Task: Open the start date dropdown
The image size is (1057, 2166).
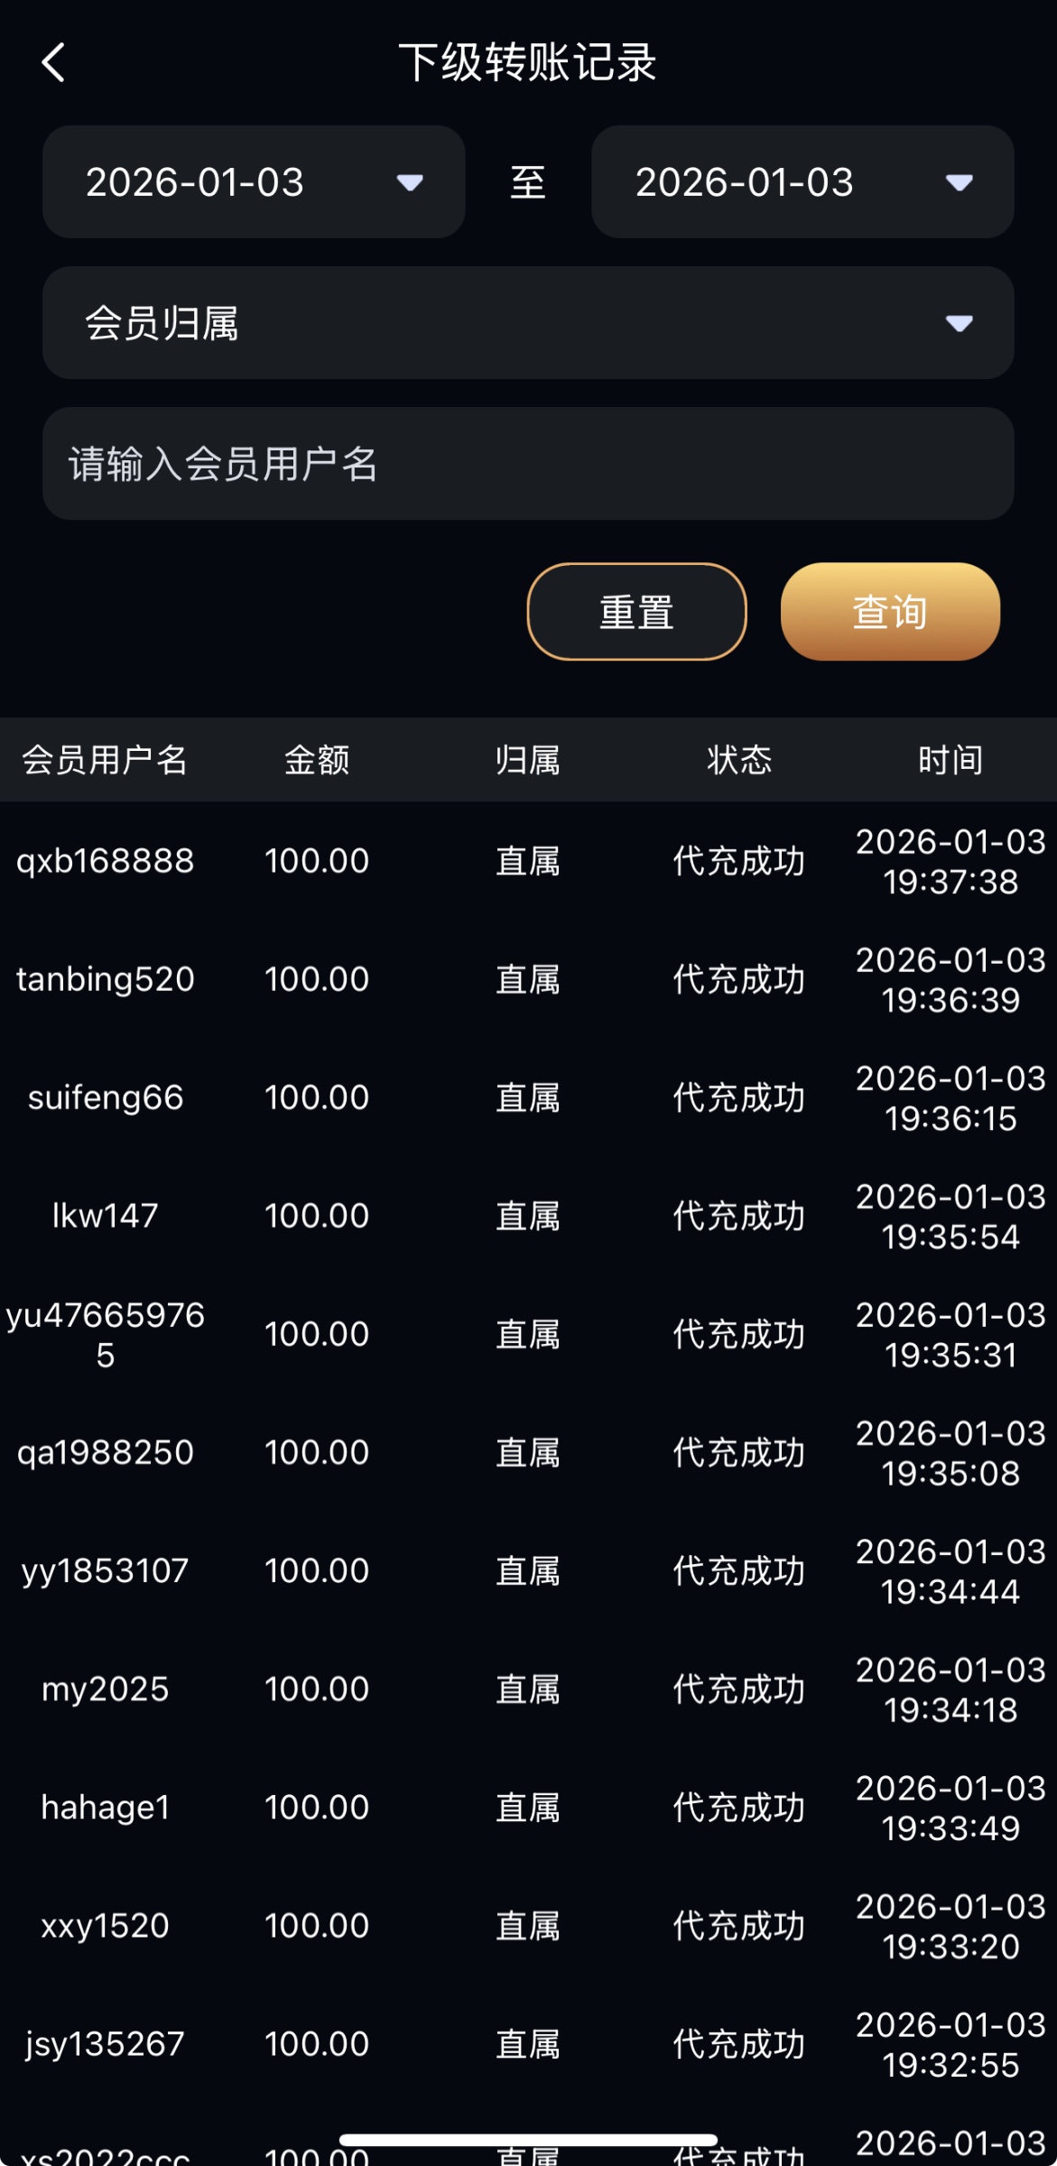Action: pos(254,182)
